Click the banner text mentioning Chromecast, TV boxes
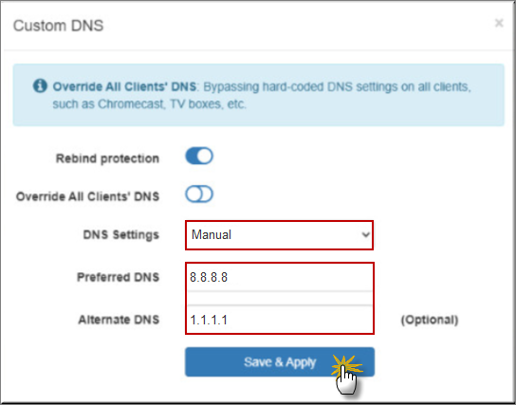 click(150, 104)
